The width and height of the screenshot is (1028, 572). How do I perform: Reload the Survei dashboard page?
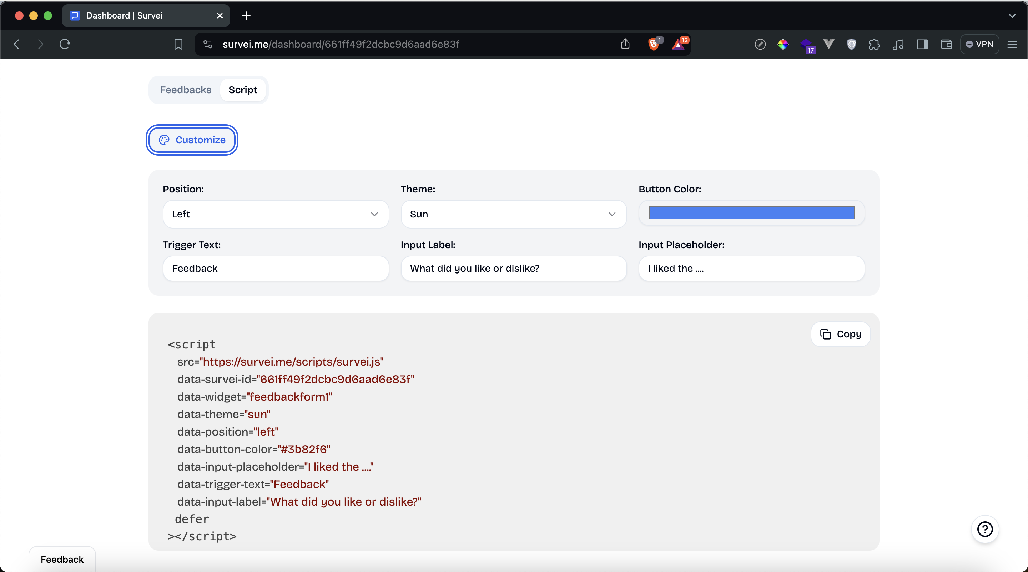tap(65, 44)
